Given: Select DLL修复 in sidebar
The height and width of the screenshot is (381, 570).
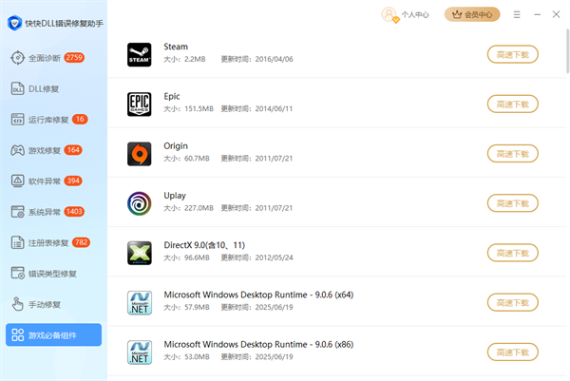Looking at the screenshot, I should click(43, 88).
